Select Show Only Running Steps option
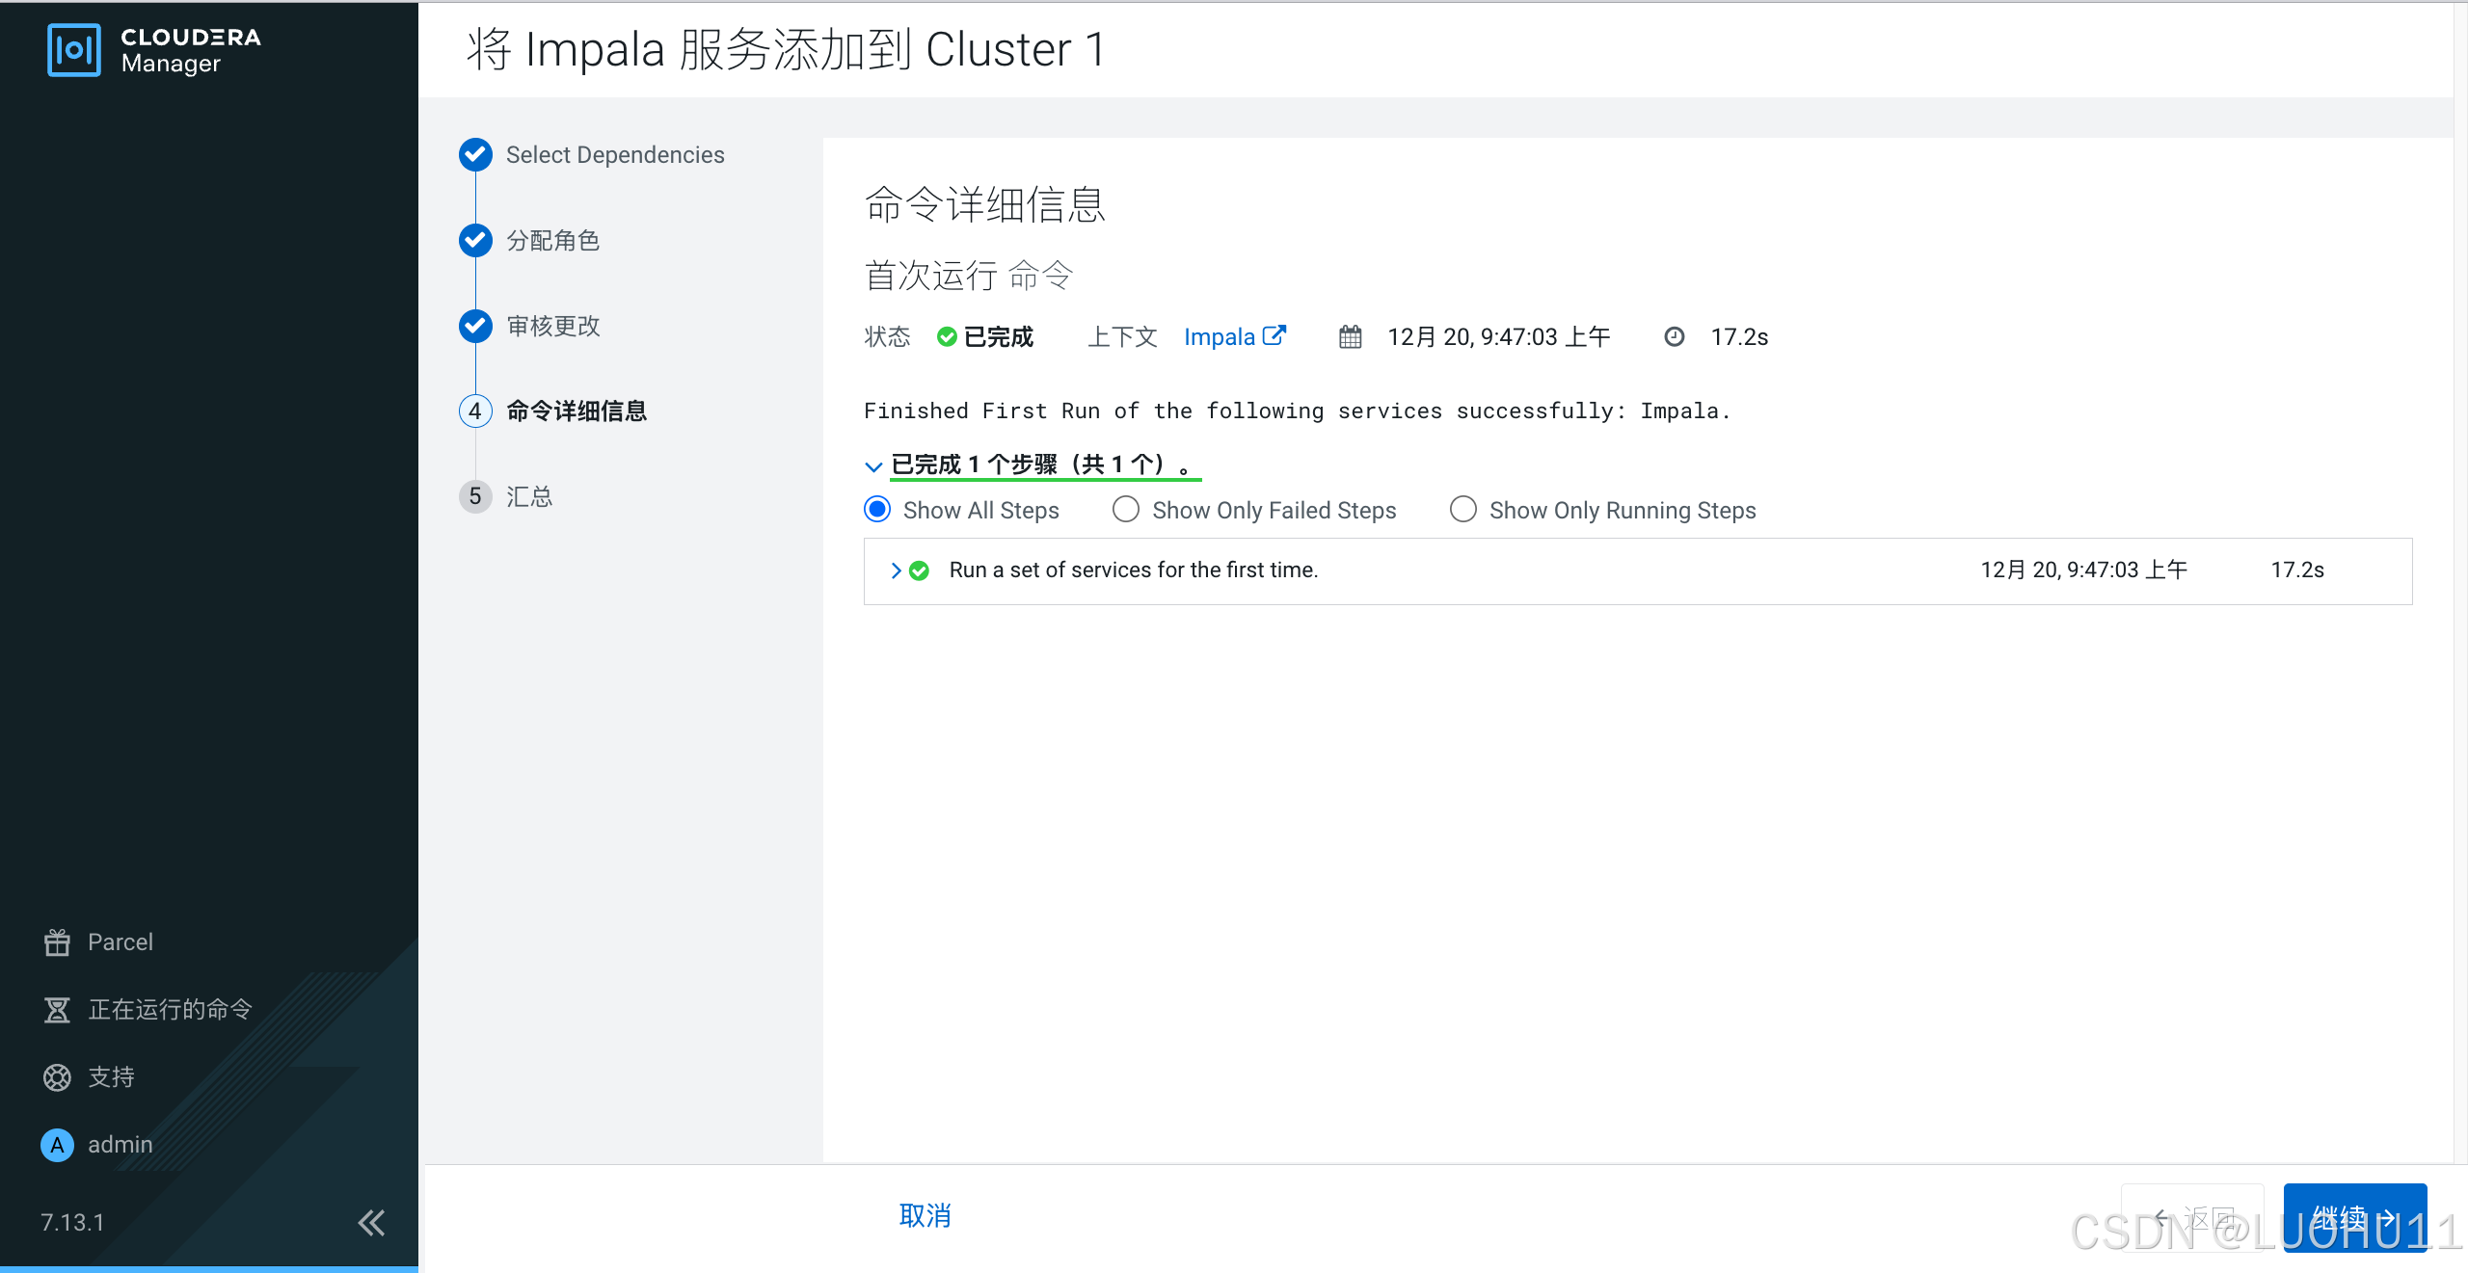 (x=1462, y=510)
